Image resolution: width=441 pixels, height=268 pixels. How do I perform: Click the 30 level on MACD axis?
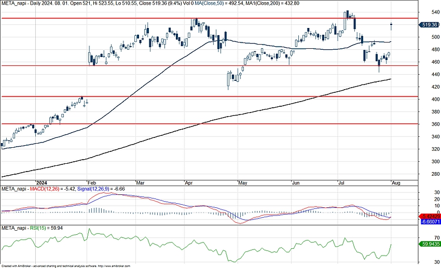click(437, 192)
